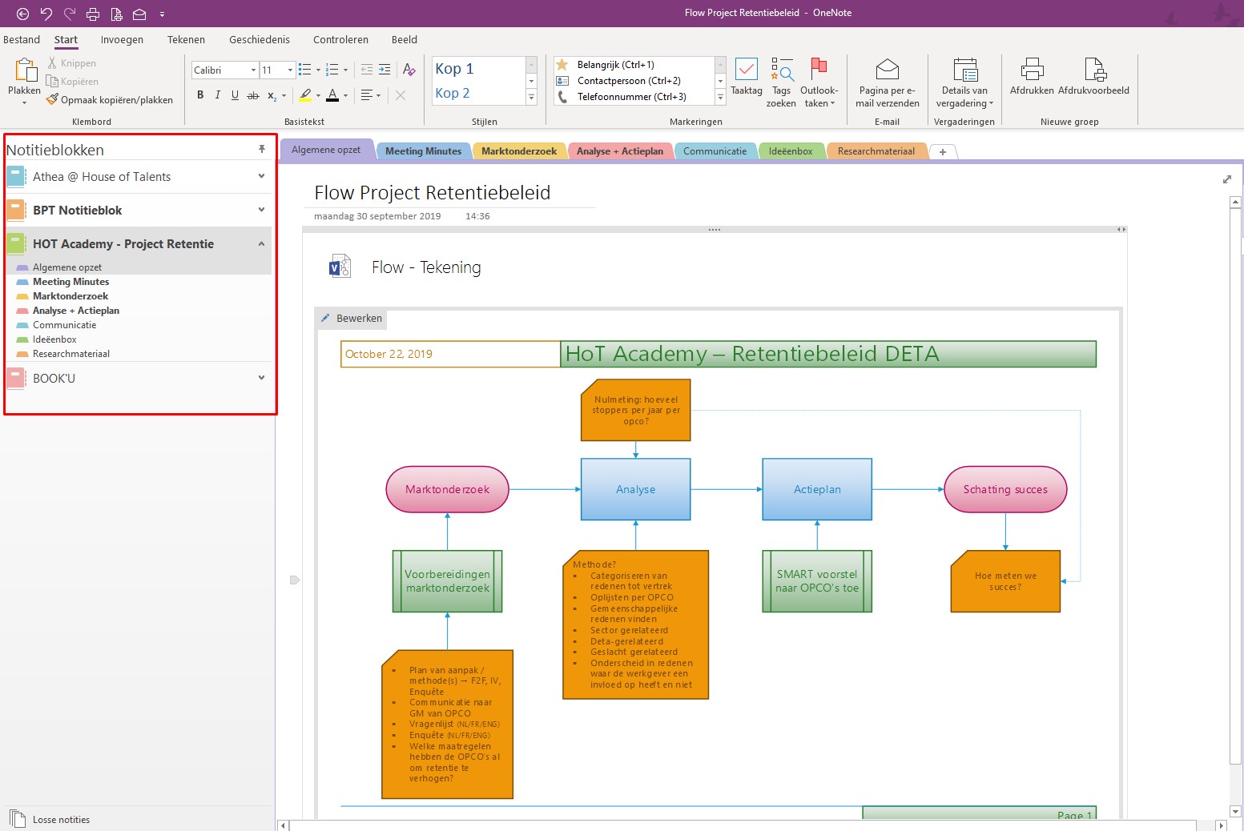
Task: Click the Visio file icon on page
Action: point(340,267)
